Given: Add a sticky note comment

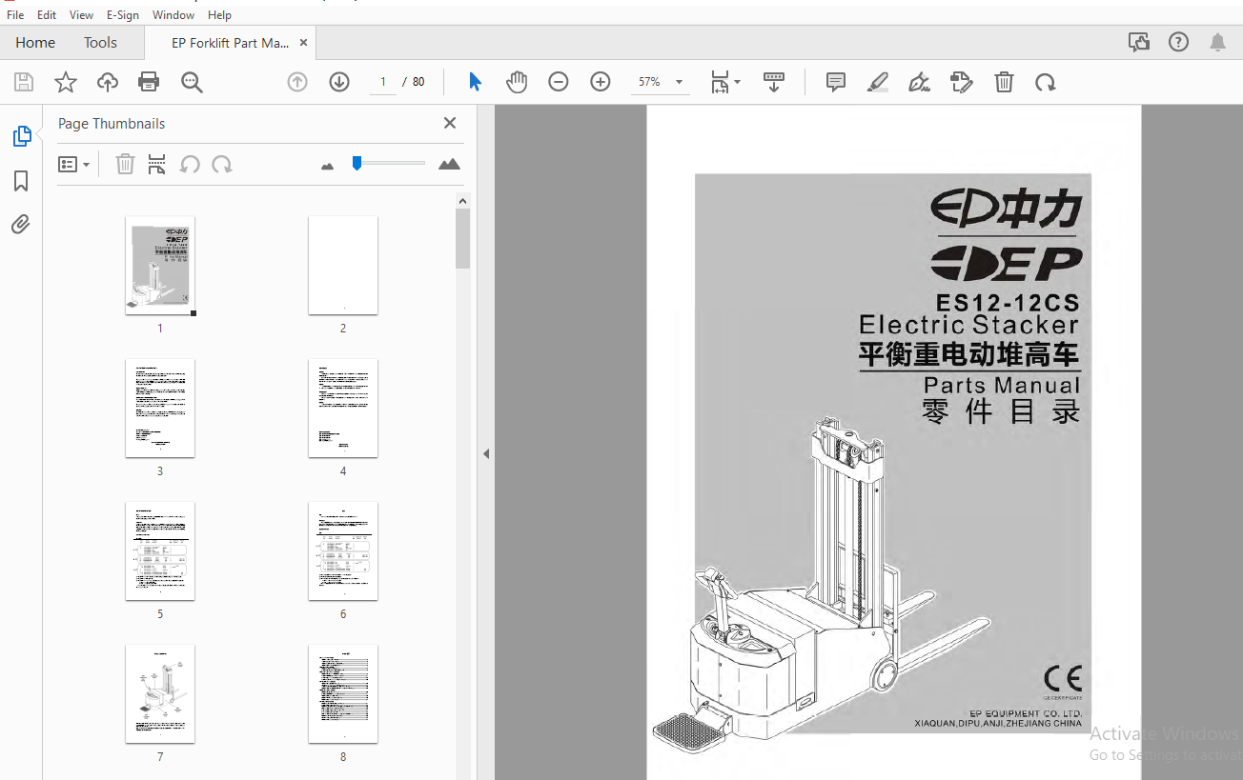Looking at the screenshot, I should click(836, 82).
